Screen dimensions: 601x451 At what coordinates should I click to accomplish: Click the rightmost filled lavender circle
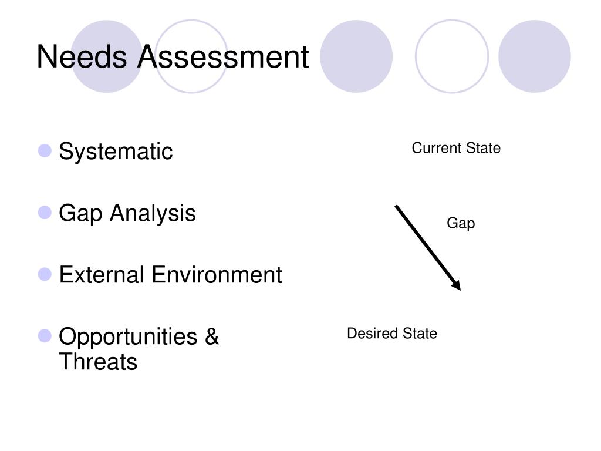[x=535, y=56]
